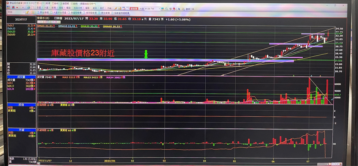Switch chart to 60-minute period

click(x=45, y=22)
